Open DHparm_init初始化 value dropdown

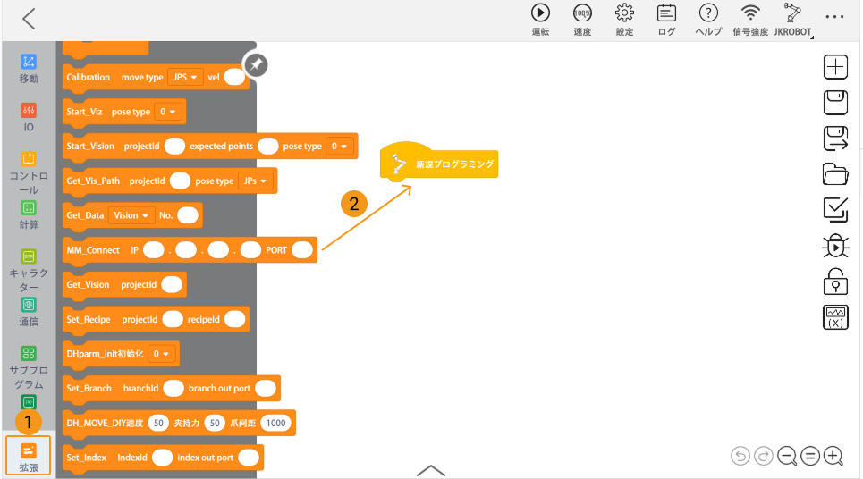click(161, 354)
